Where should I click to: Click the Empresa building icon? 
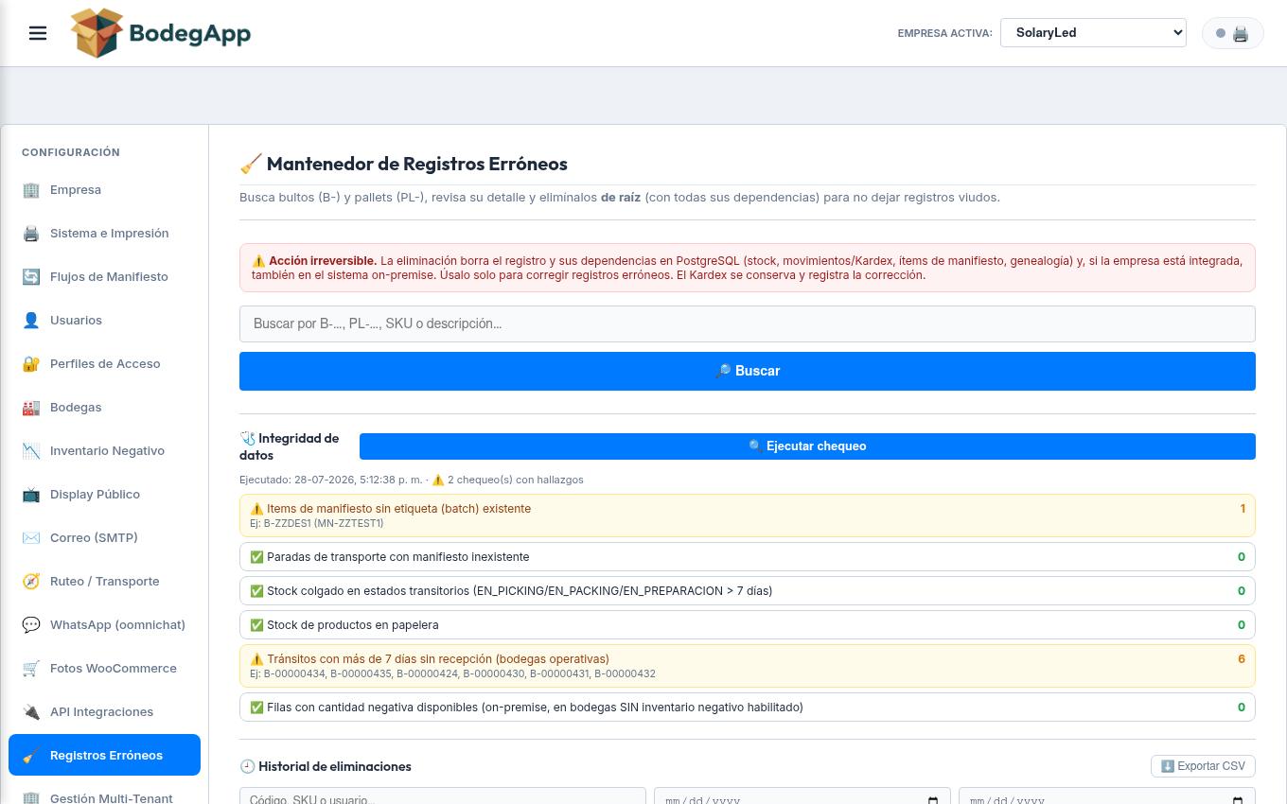click(31, 190)
